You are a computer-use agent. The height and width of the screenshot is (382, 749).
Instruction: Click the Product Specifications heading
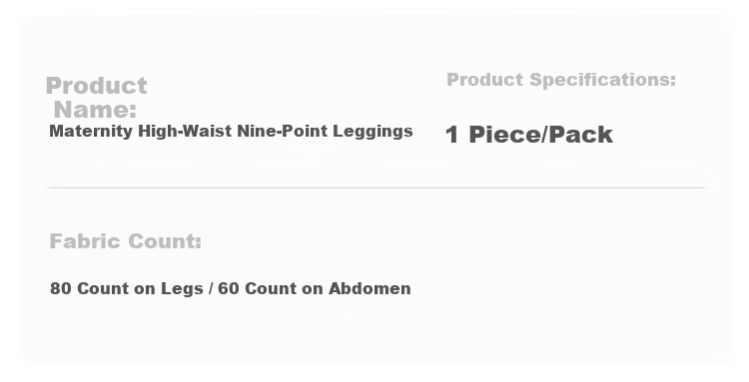point(561,80)
